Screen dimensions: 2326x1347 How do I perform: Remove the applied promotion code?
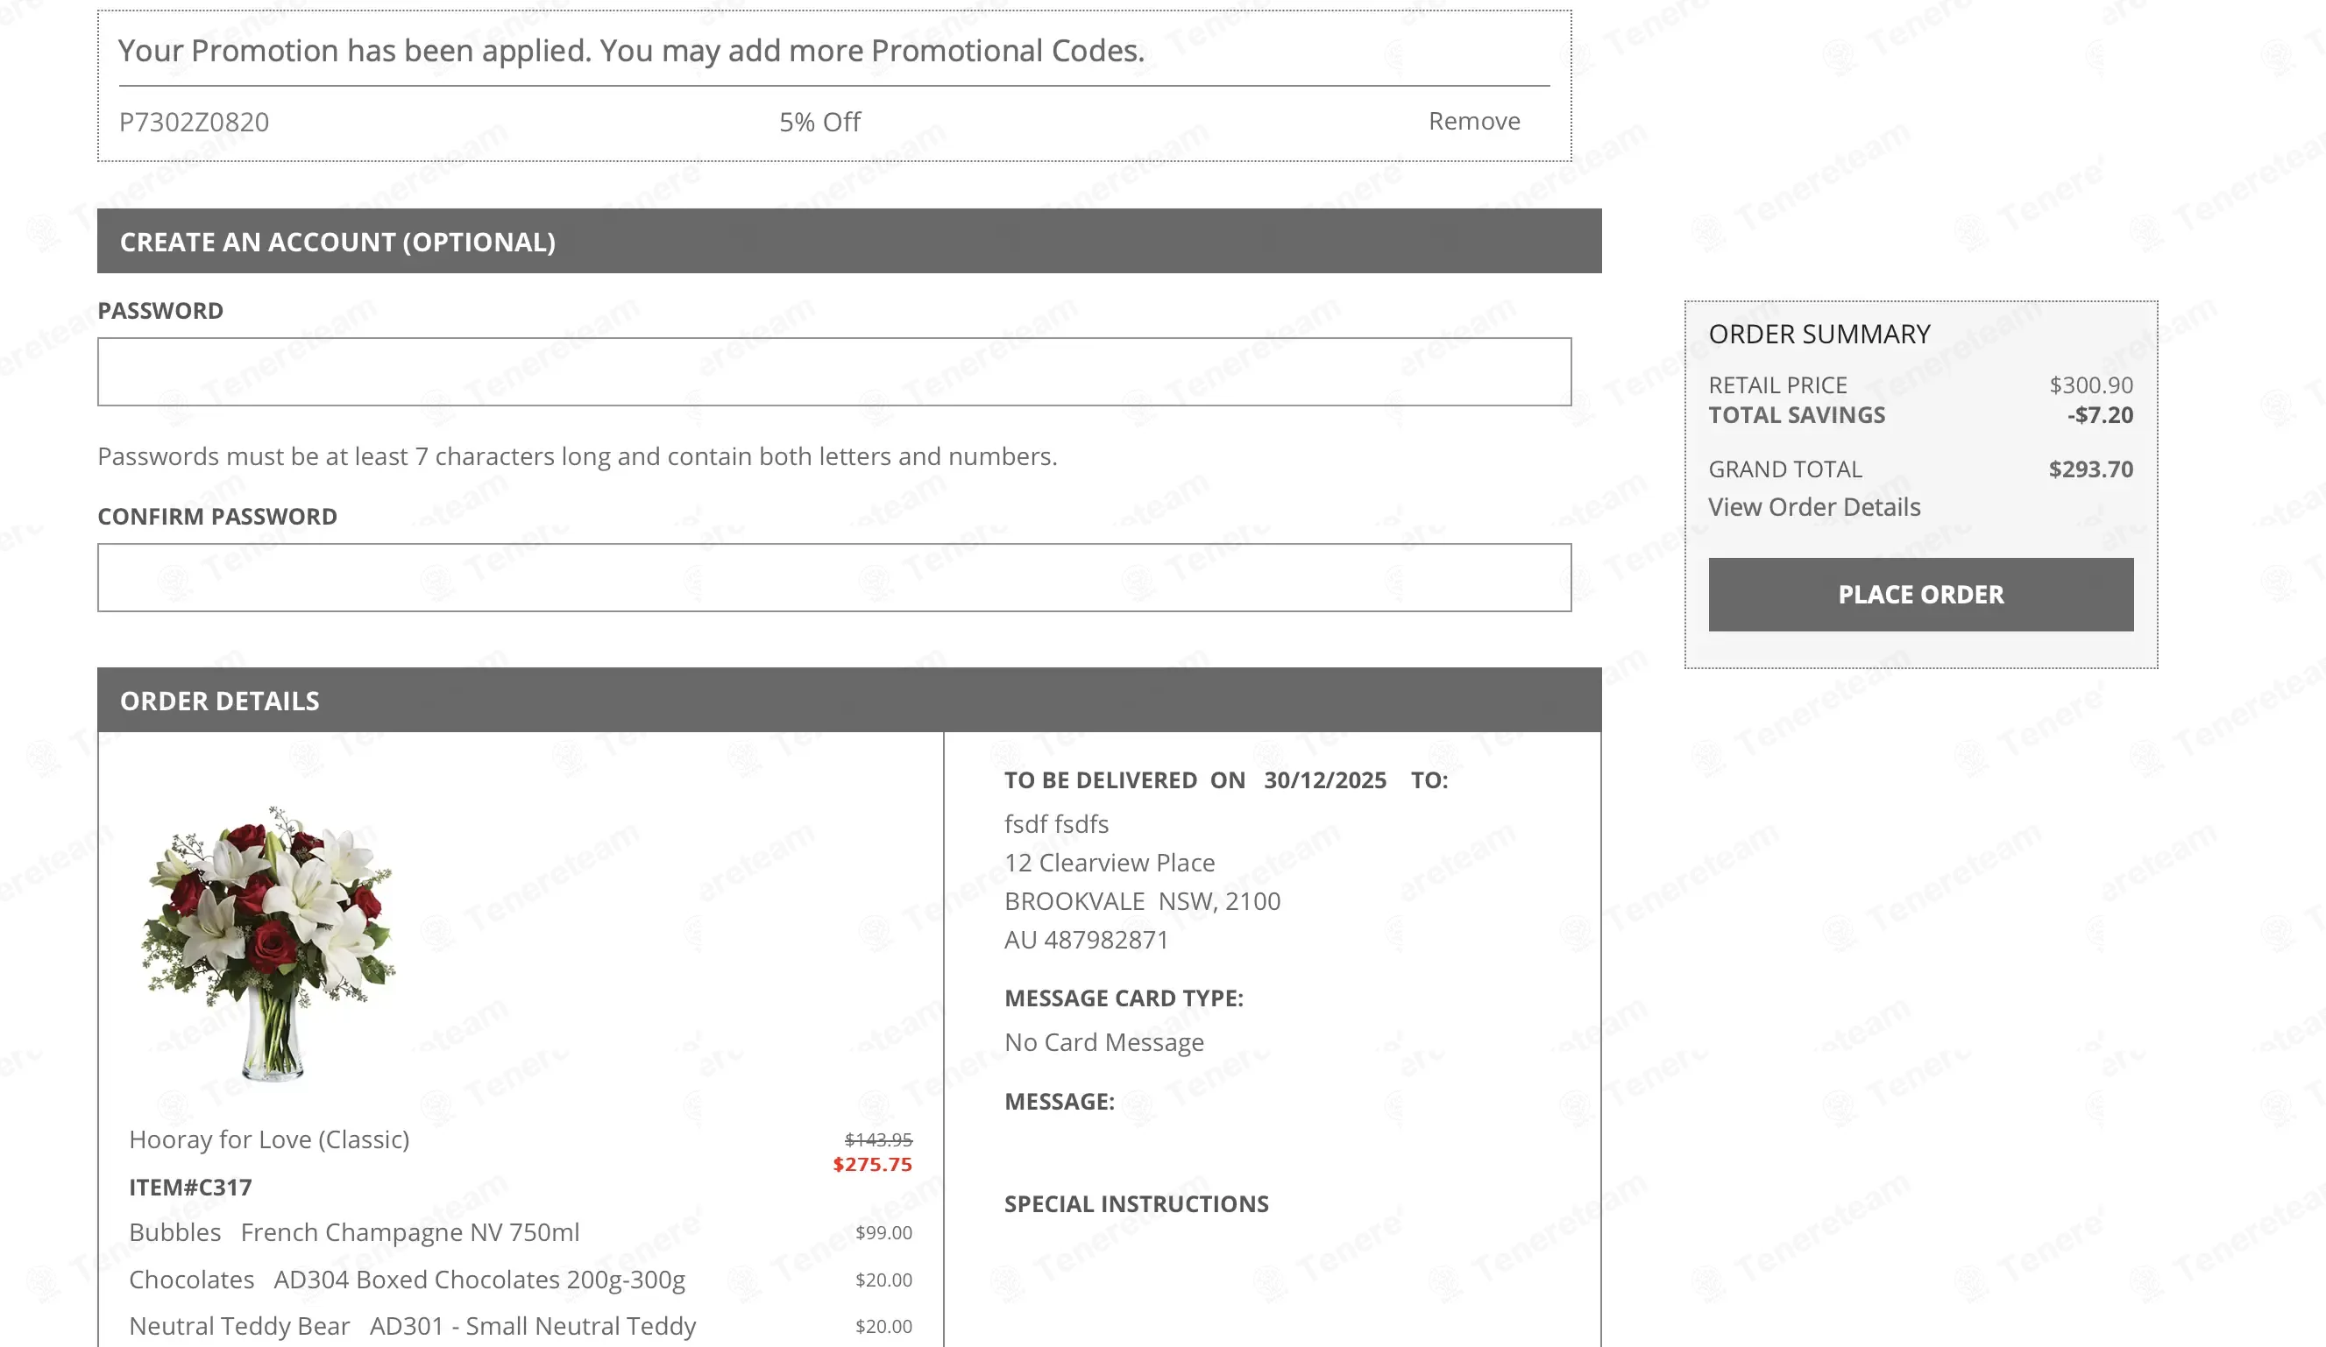coord(1474,121)
